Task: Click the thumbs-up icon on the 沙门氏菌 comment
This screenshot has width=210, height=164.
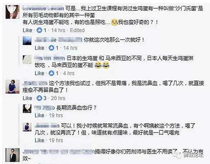Action: 39,30
